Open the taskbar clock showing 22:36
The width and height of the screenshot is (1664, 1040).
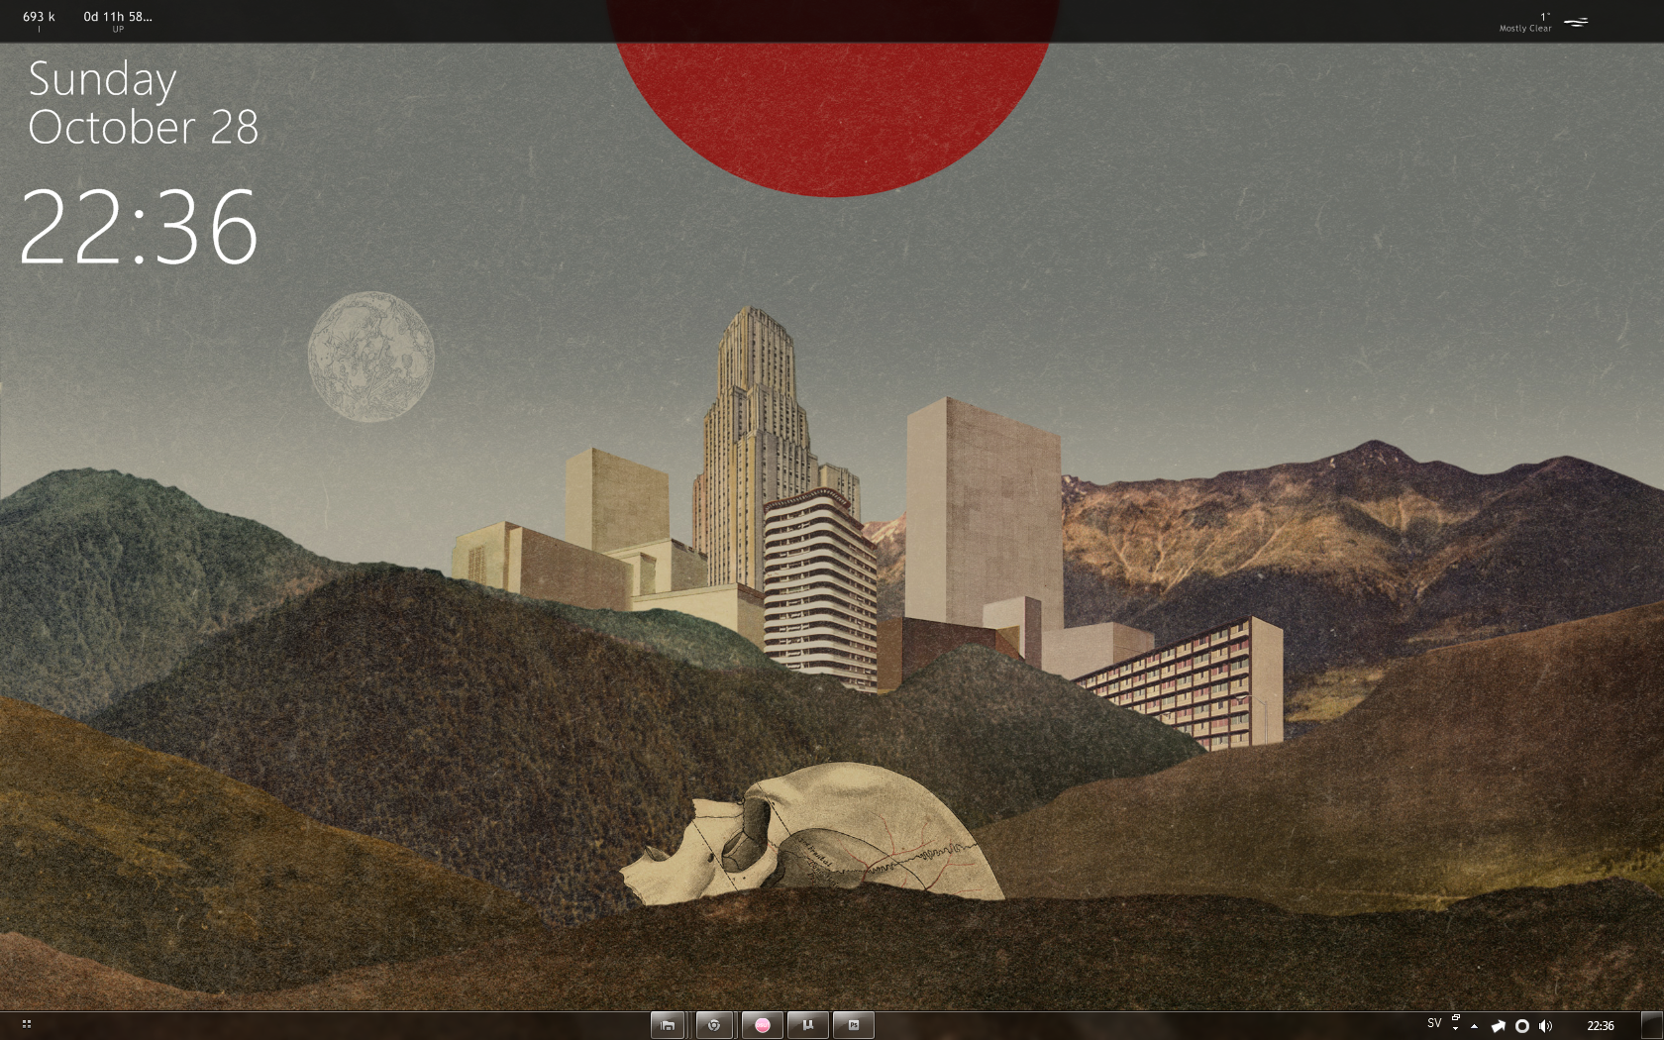1600,1026
